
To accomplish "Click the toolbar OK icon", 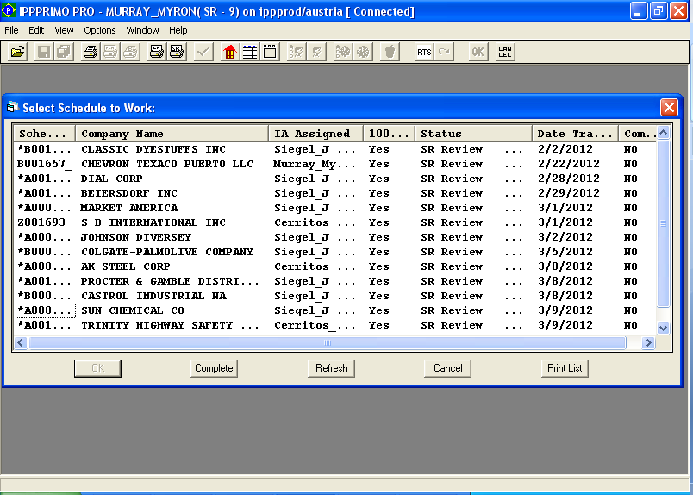I will (x=478, y=52).
